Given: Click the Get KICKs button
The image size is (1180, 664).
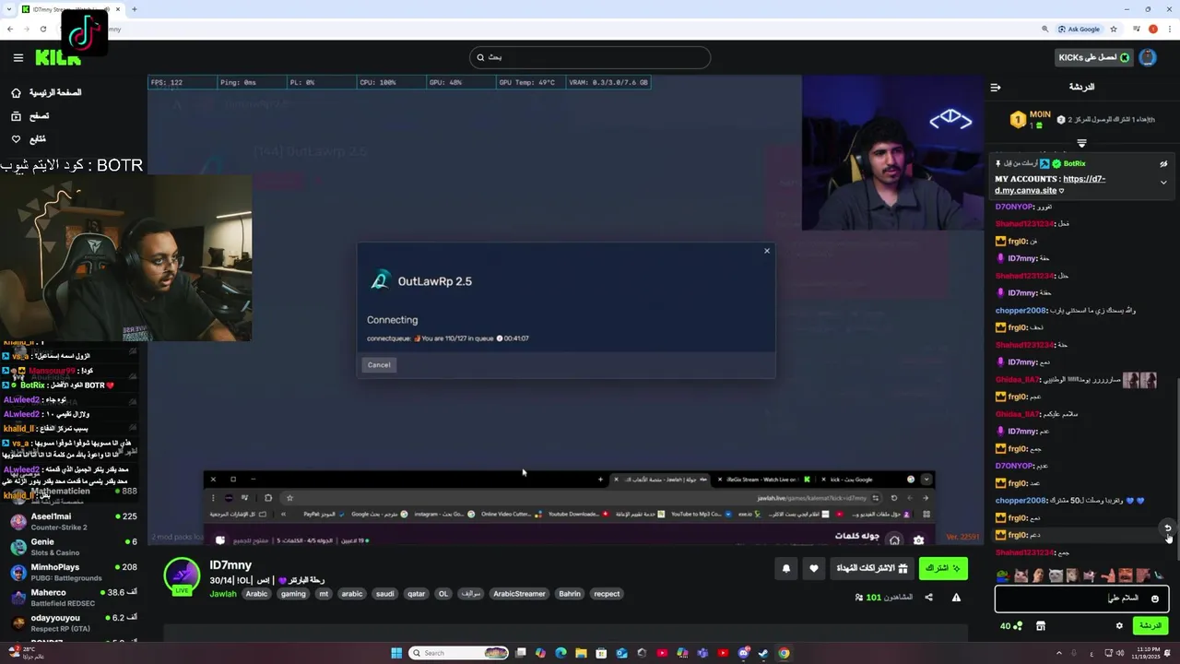Looking at the screenshot, I should click(x=1093, y=57).
